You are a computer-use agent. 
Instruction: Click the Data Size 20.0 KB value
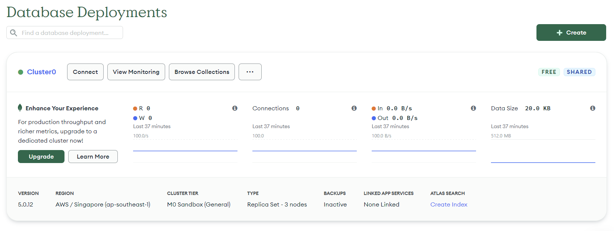point(538,108)
